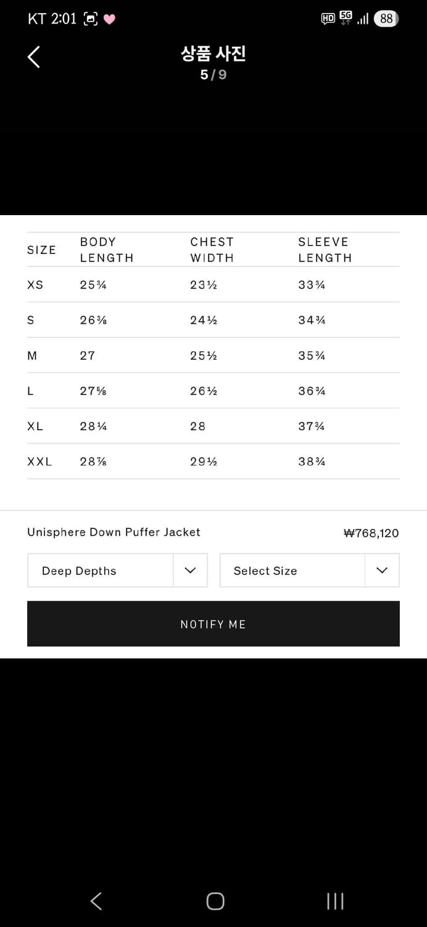Tap the ₩768,120 price label

click(x=371, y=533)
